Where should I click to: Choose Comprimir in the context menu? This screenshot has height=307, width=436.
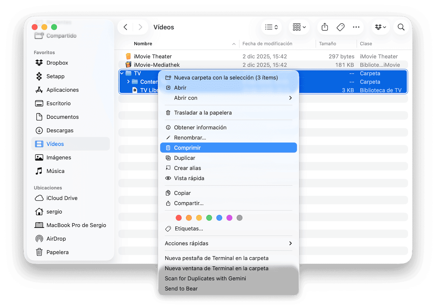point(228,148)
